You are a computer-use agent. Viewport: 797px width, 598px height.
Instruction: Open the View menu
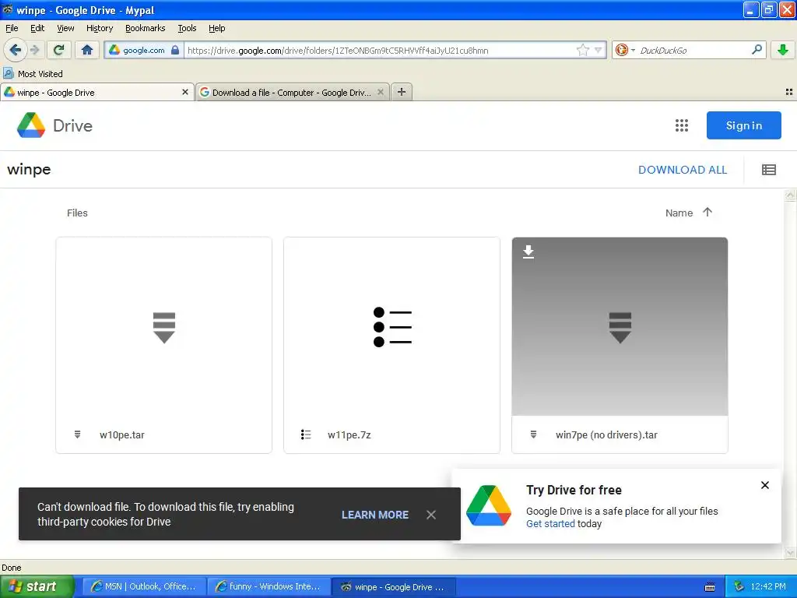(x=65, y=28)
